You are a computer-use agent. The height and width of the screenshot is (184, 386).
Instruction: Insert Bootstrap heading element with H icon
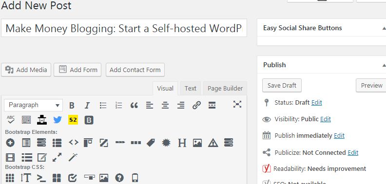182,143
